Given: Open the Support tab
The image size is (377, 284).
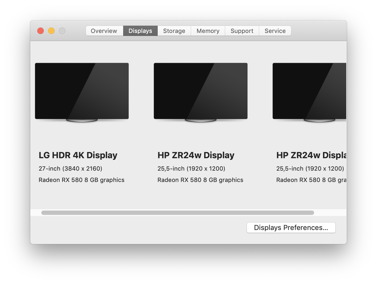Looking at the screenshot, I should (242, 31).
